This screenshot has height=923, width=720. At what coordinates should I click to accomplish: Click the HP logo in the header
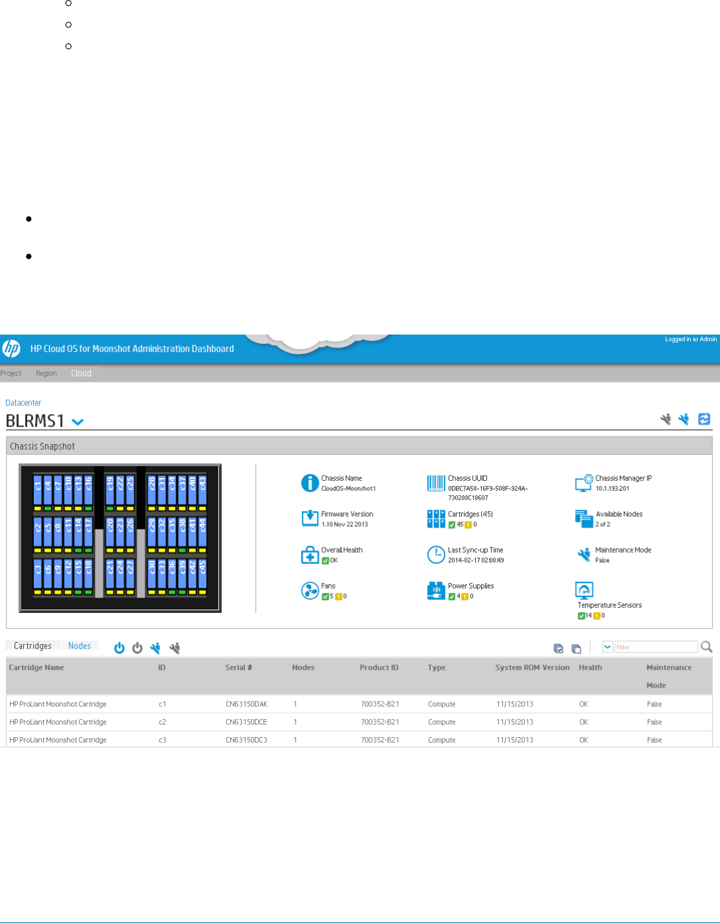11,348
